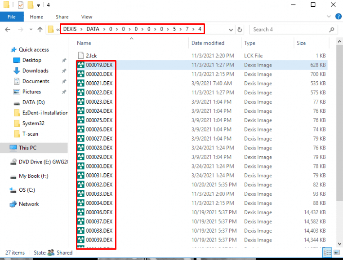Image resolution: width=343 pixels, height=260 pixels.
Task: Open DVD Drive (E:) in sidebar
Action: [43, 162]
